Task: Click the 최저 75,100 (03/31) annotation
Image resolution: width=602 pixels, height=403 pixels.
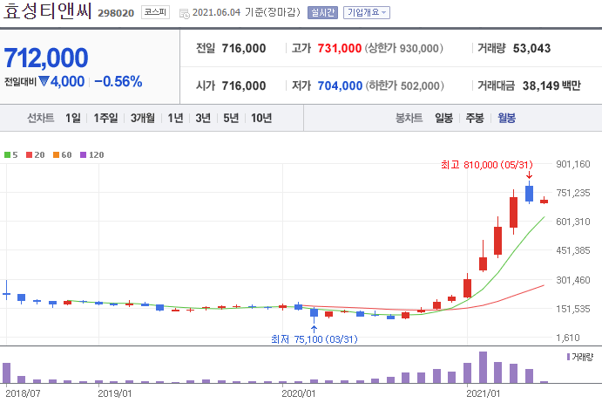Action: pyautogui.click(x=314, y=339)
